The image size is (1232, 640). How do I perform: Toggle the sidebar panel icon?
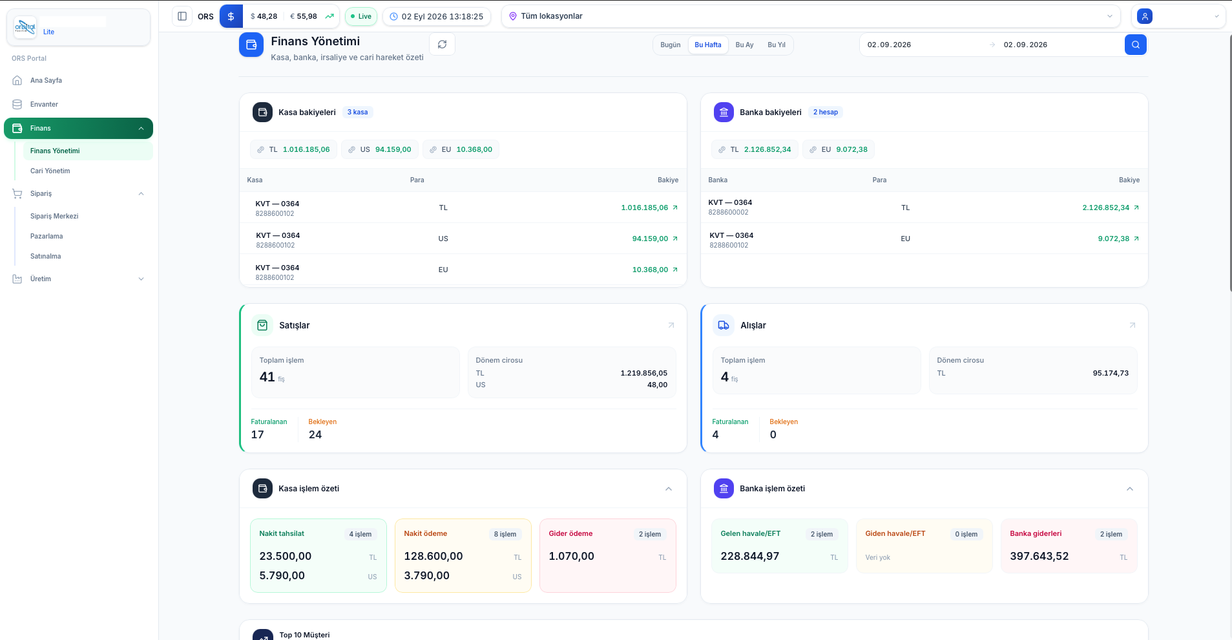[x=182, y=16]
